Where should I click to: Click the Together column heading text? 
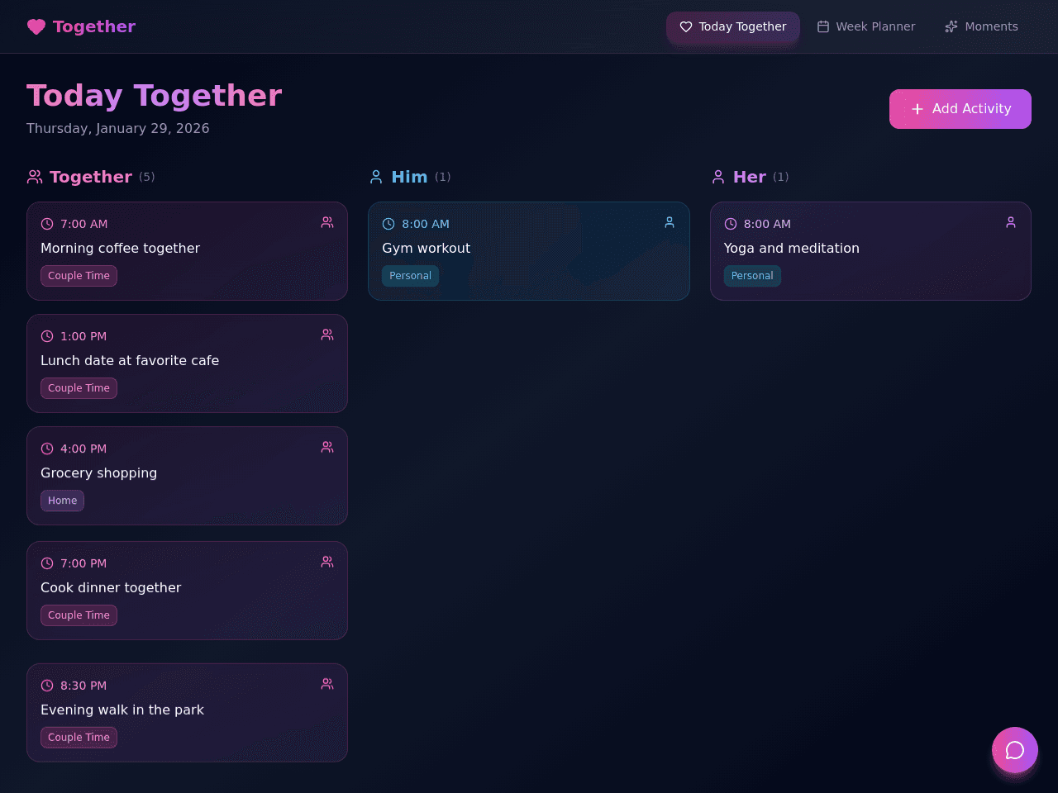coord(91,177)
